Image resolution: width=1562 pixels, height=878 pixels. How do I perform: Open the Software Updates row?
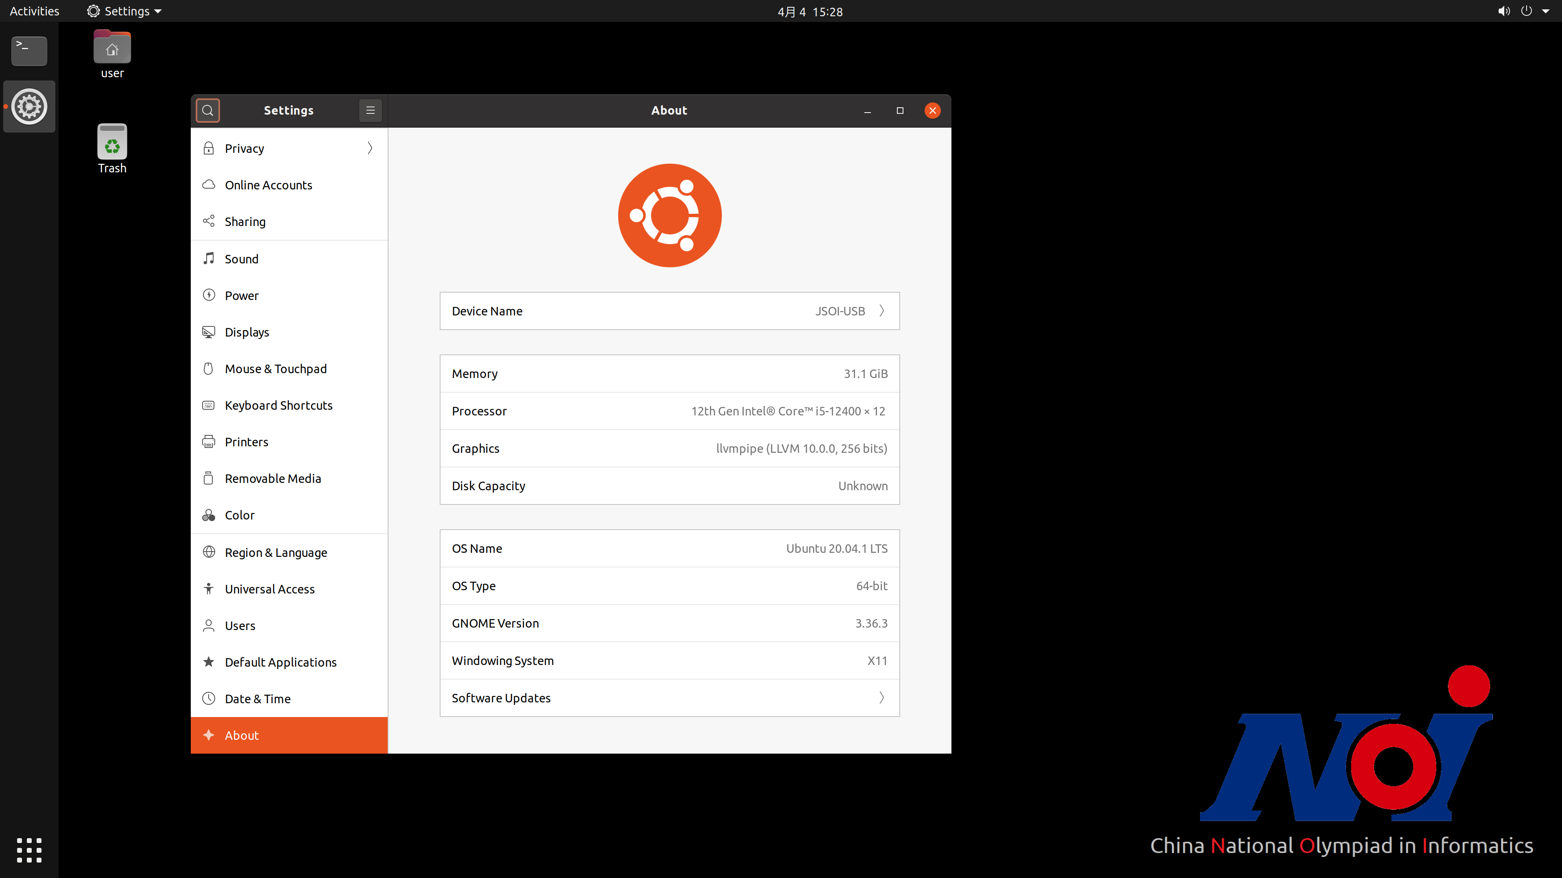coord(670,698)
